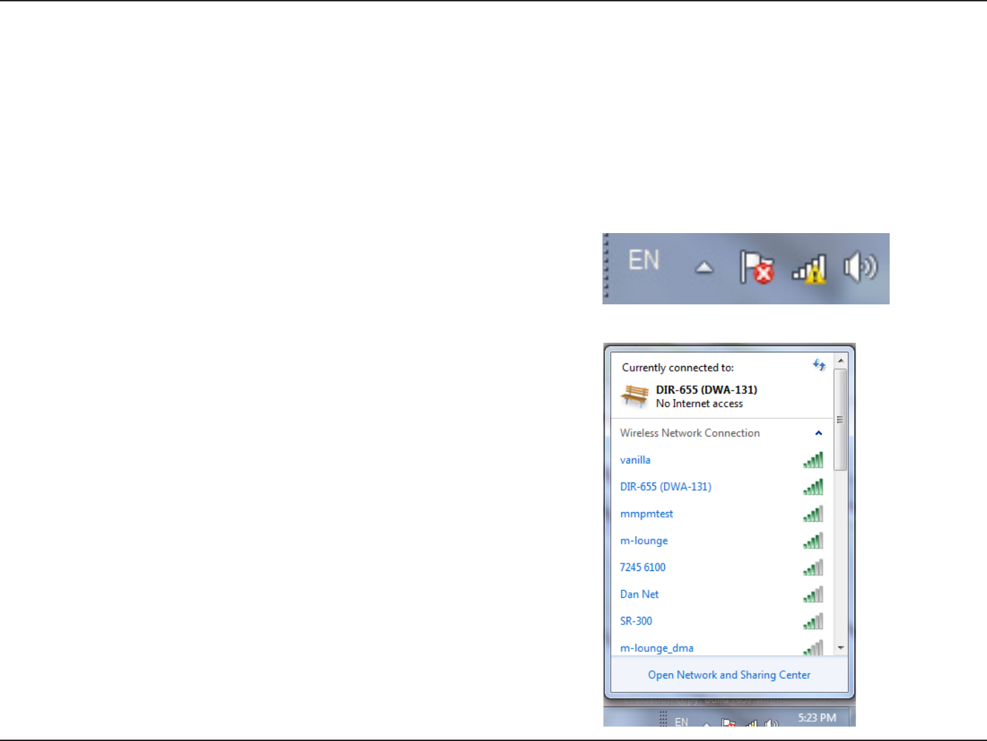Click signal strength bars for DIR-655 list entry
The image size is (987, 741).
[x=813, y=487]
